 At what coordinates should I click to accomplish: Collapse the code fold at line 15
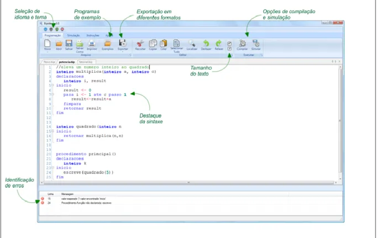[53, 131]
